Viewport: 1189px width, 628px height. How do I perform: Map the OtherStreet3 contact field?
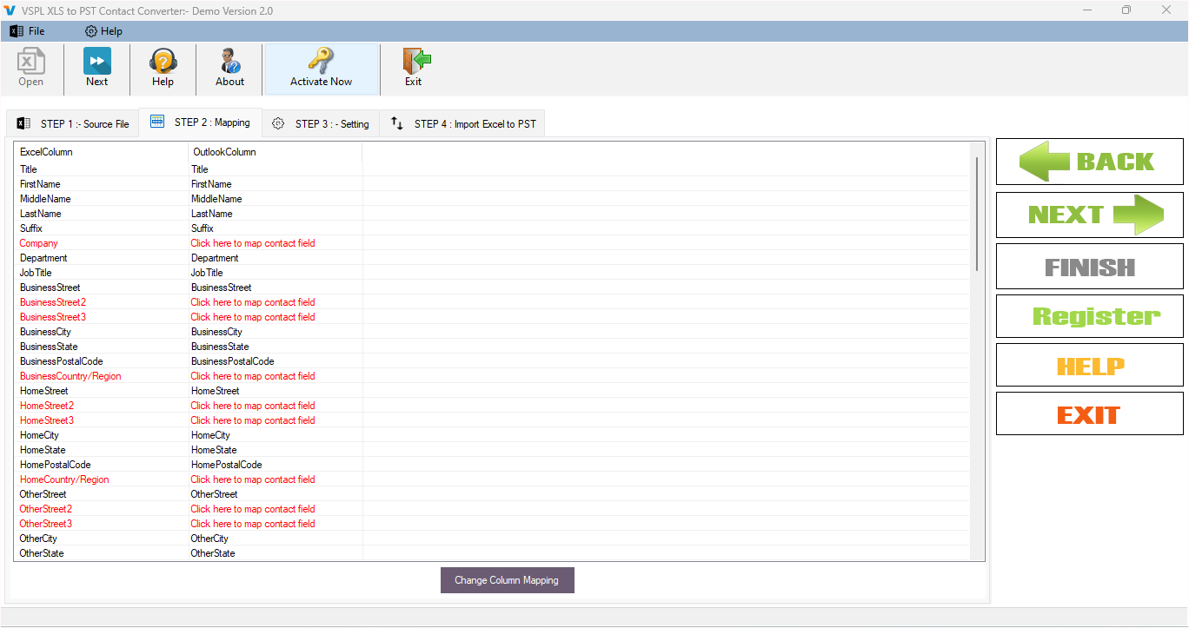click(x=253, y=524)
